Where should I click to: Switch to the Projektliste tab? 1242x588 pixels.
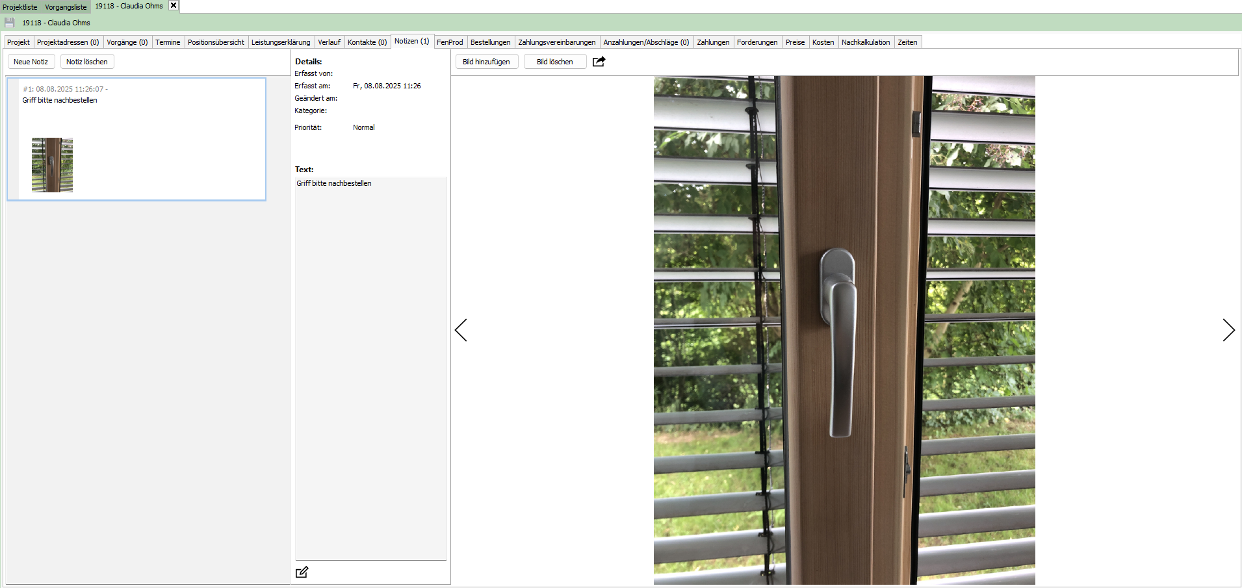point(20,7)
